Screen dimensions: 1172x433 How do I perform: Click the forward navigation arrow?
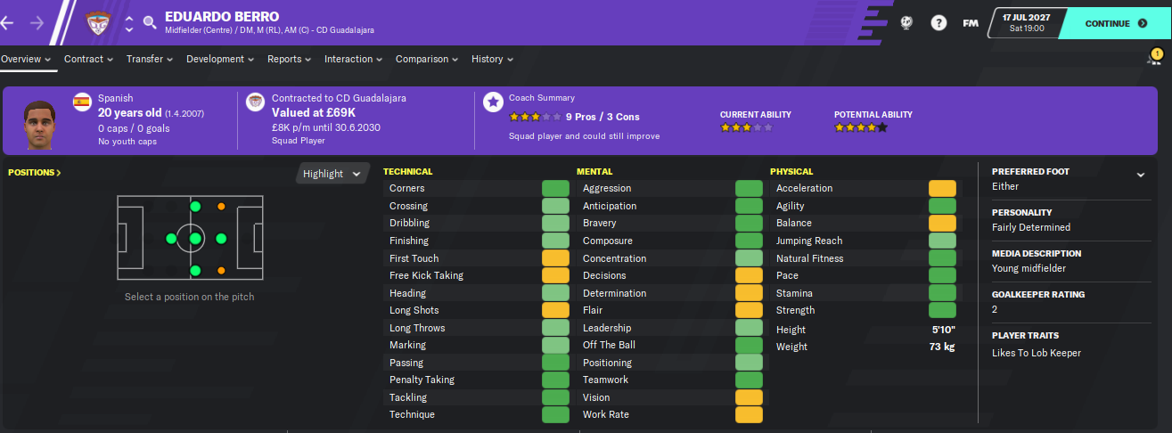click(37, 23)
